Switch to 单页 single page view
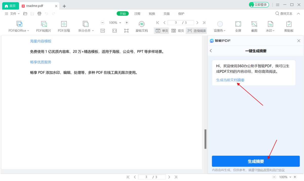This screenshot has width=304, height=181. [x=161, y=30]
